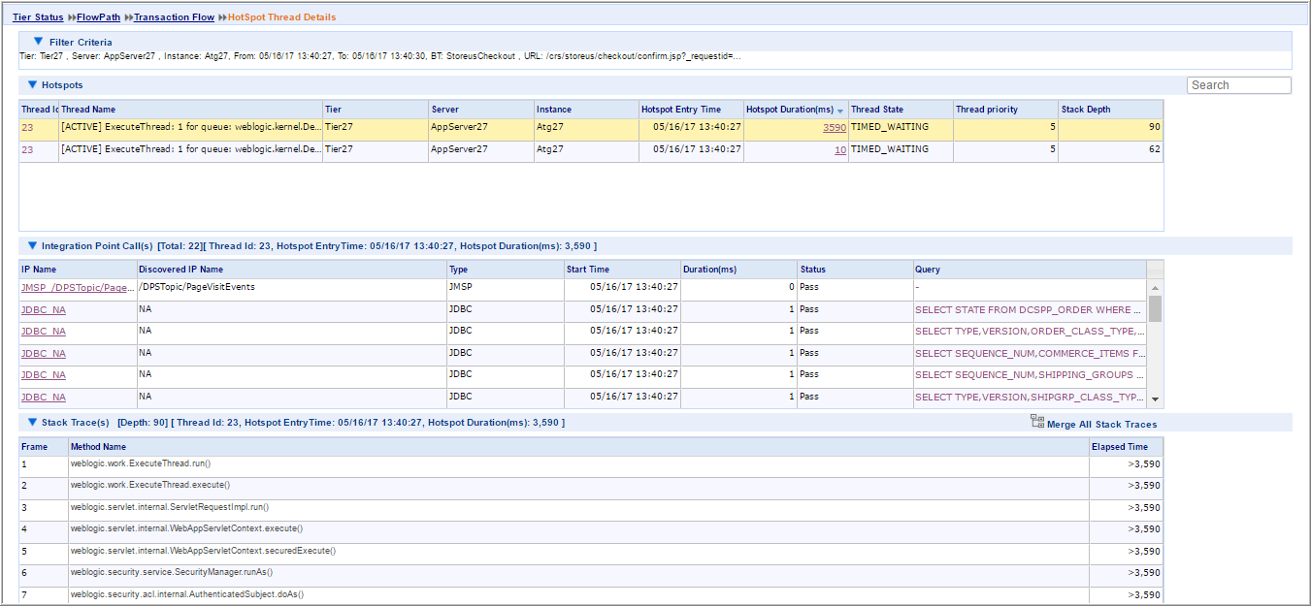This screenshot has height=606, width=1311.
Task: Collapse the Stack Trace(s) section
Action: click(32, 423)
